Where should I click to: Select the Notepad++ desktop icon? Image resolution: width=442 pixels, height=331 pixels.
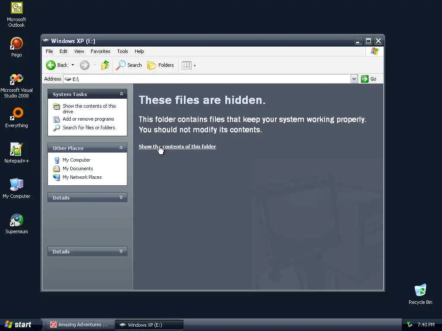tap(16, 153)
